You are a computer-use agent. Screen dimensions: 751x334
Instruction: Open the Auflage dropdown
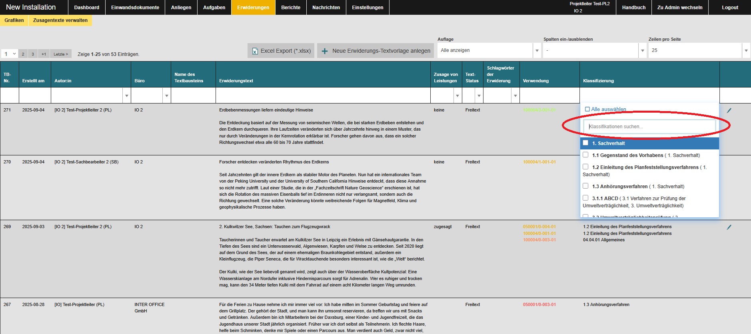tap(537, 51)
